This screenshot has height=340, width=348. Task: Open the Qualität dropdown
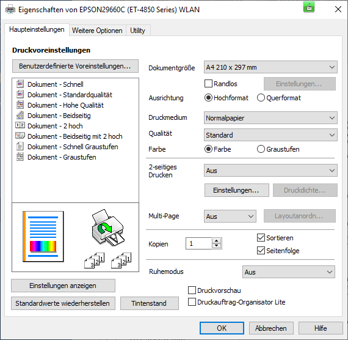tap(270, 135)
